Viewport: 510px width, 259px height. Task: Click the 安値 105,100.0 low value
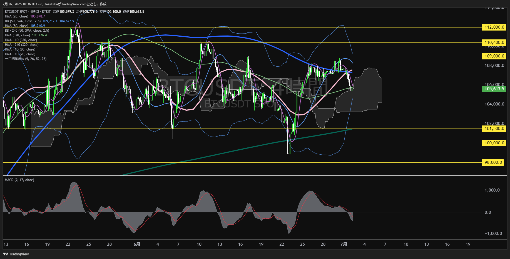(110, 12)
